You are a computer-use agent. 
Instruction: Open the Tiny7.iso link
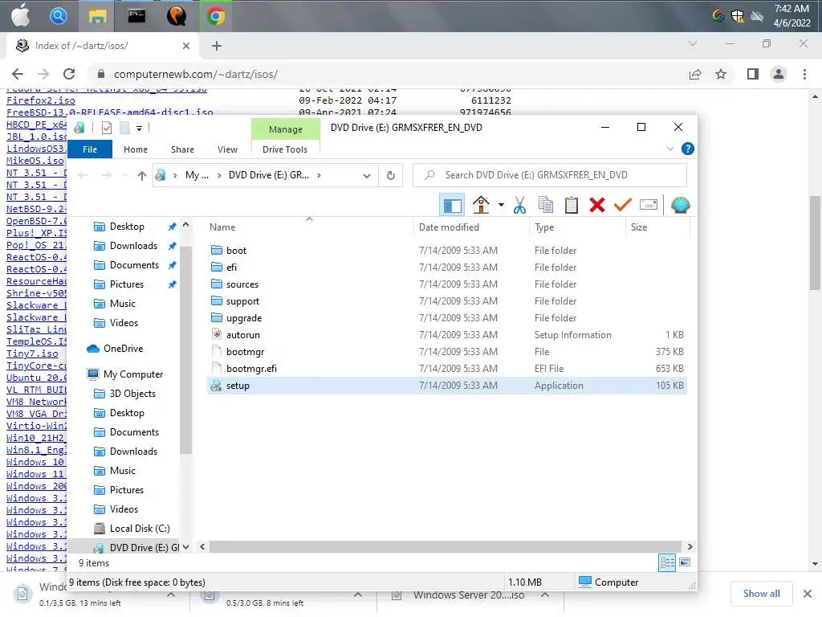click(x=32, y=353)
